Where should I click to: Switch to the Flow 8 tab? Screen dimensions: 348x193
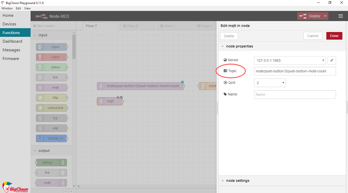click(x=138, y=26)
